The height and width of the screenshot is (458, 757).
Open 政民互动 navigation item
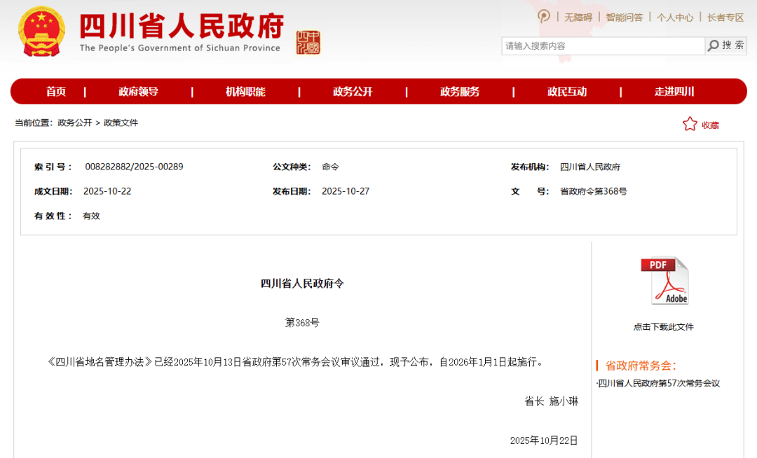click(567, 92)
